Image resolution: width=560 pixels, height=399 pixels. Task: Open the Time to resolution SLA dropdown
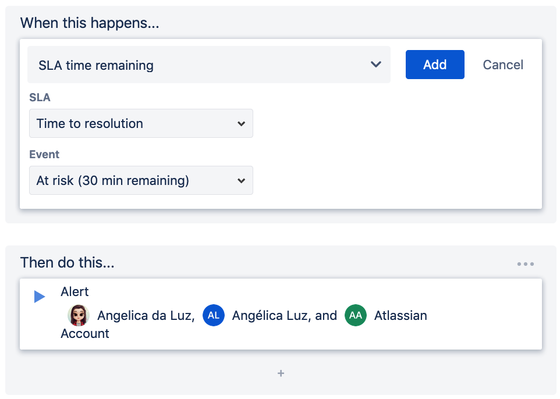141,123
